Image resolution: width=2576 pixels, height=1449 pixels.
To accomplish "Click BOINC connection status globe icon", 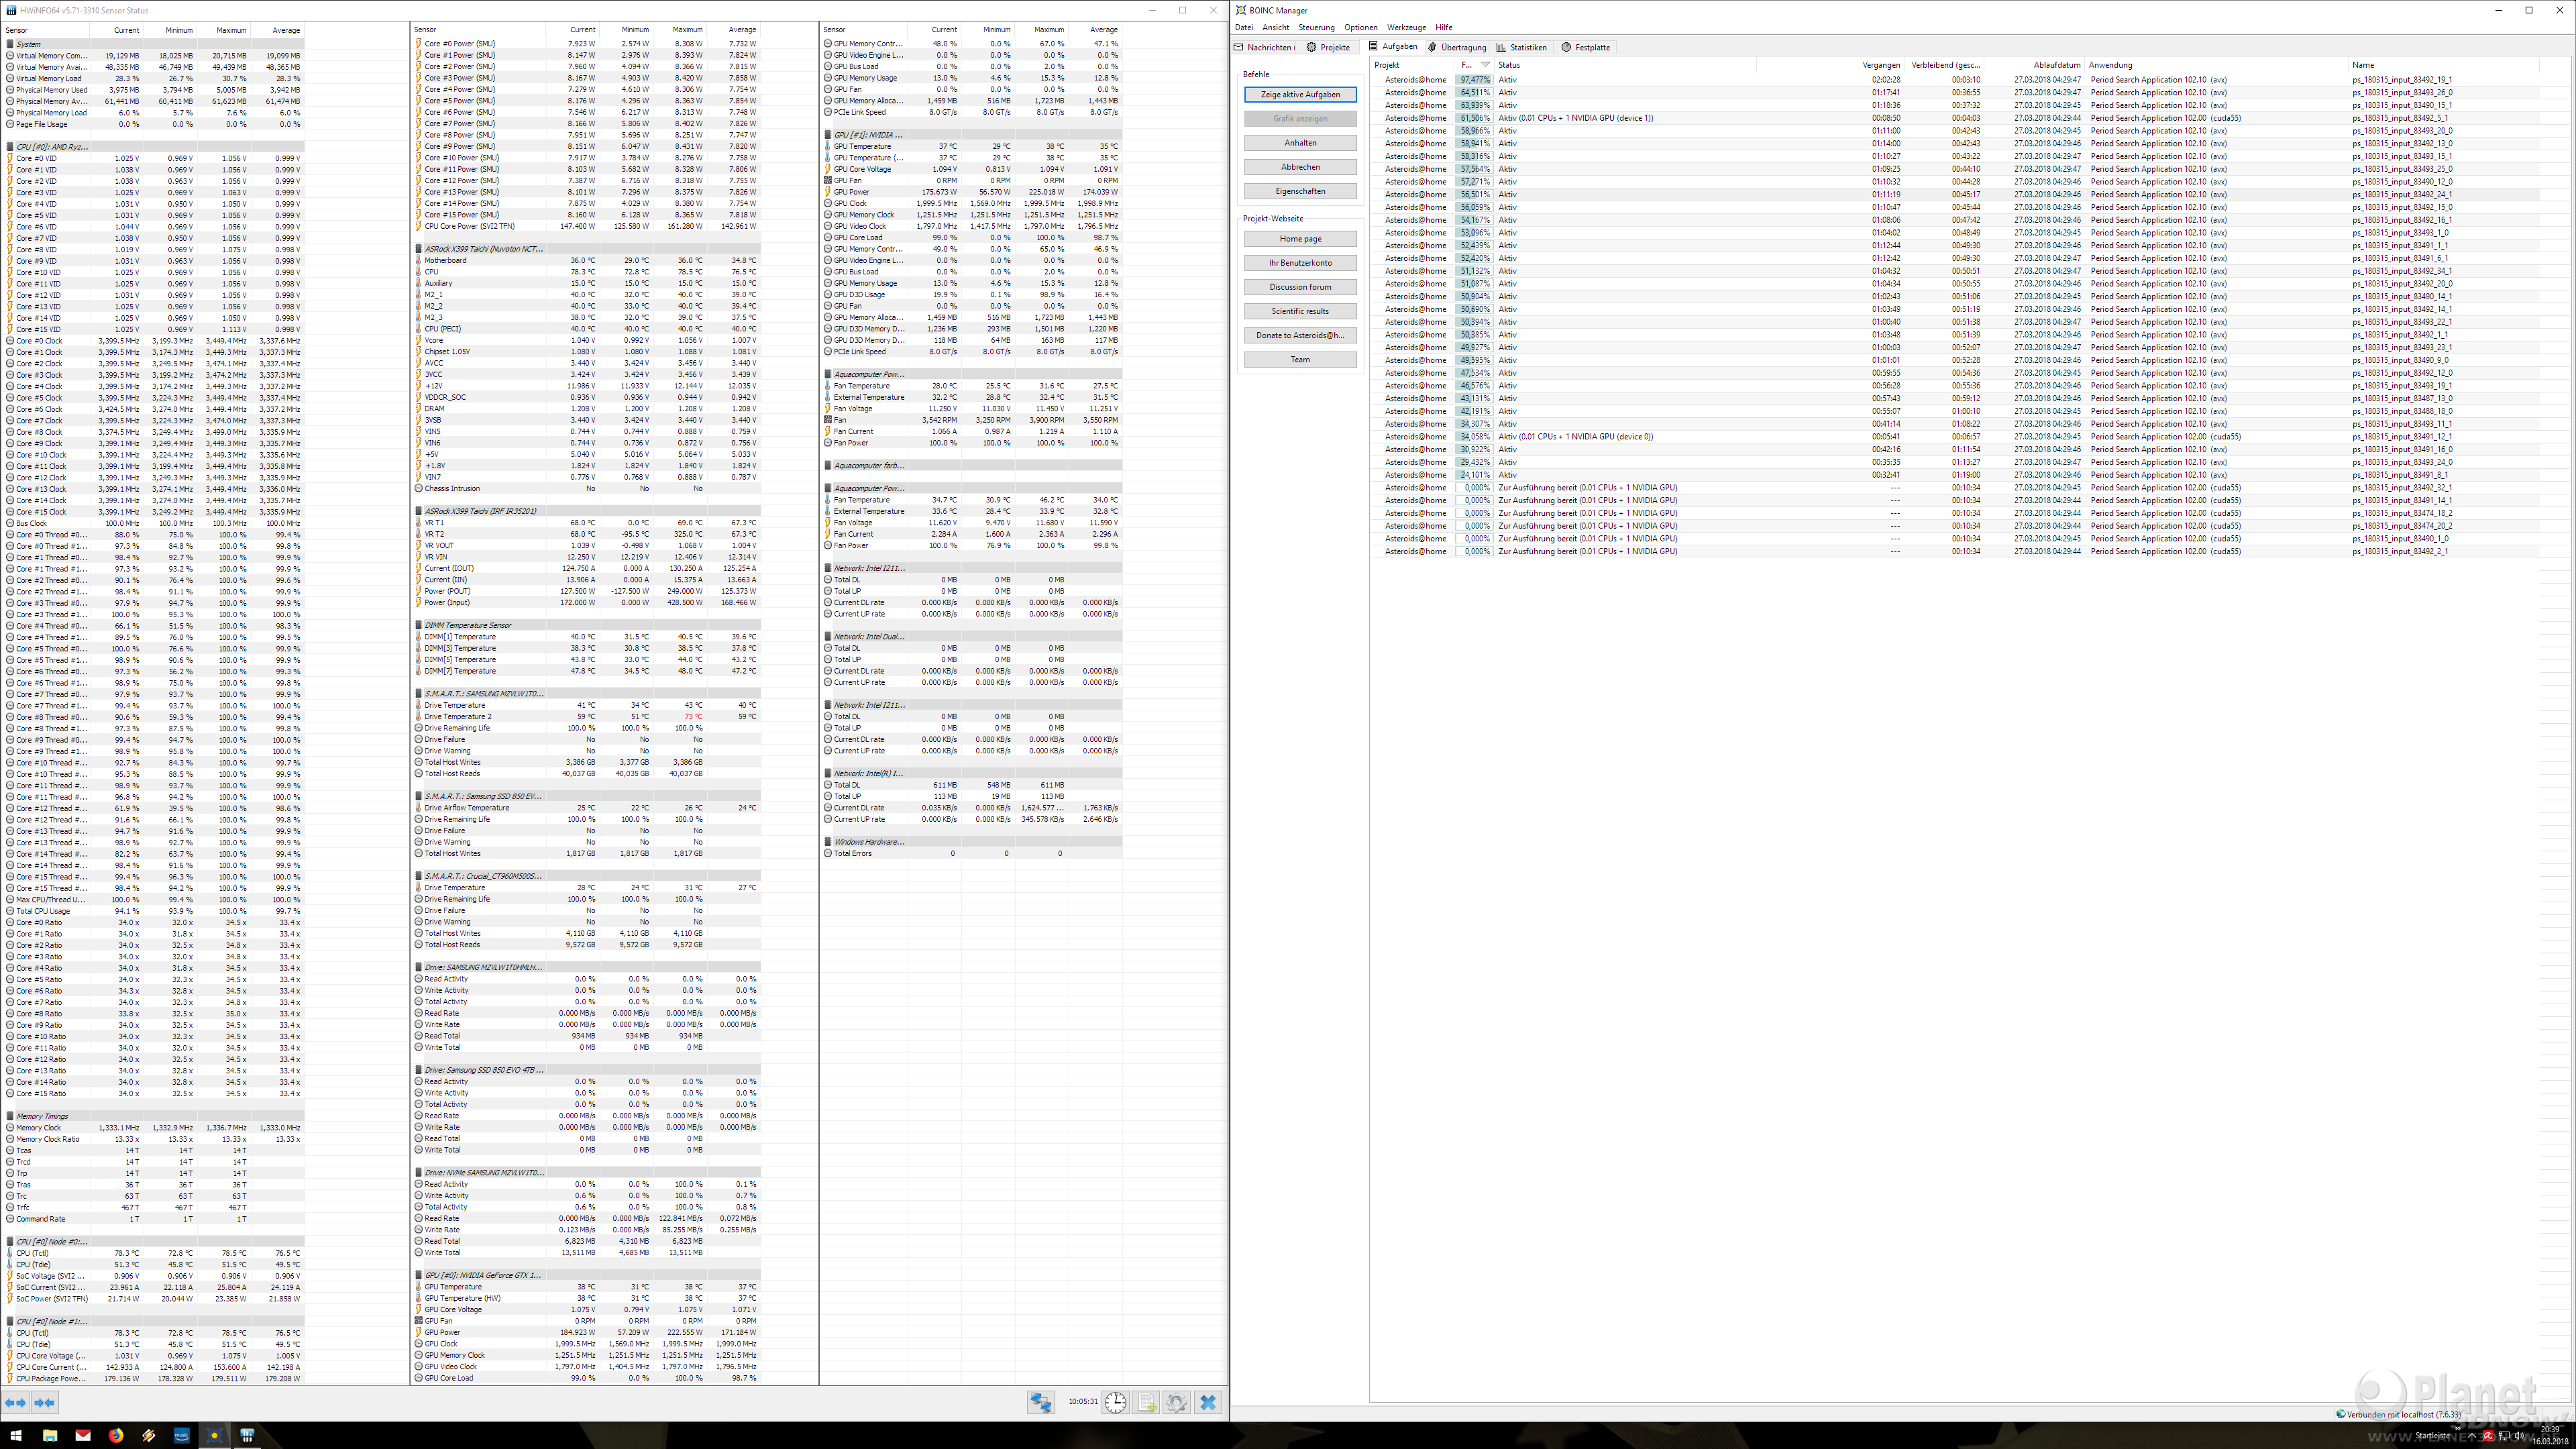I will [x=2341, y=1414].
